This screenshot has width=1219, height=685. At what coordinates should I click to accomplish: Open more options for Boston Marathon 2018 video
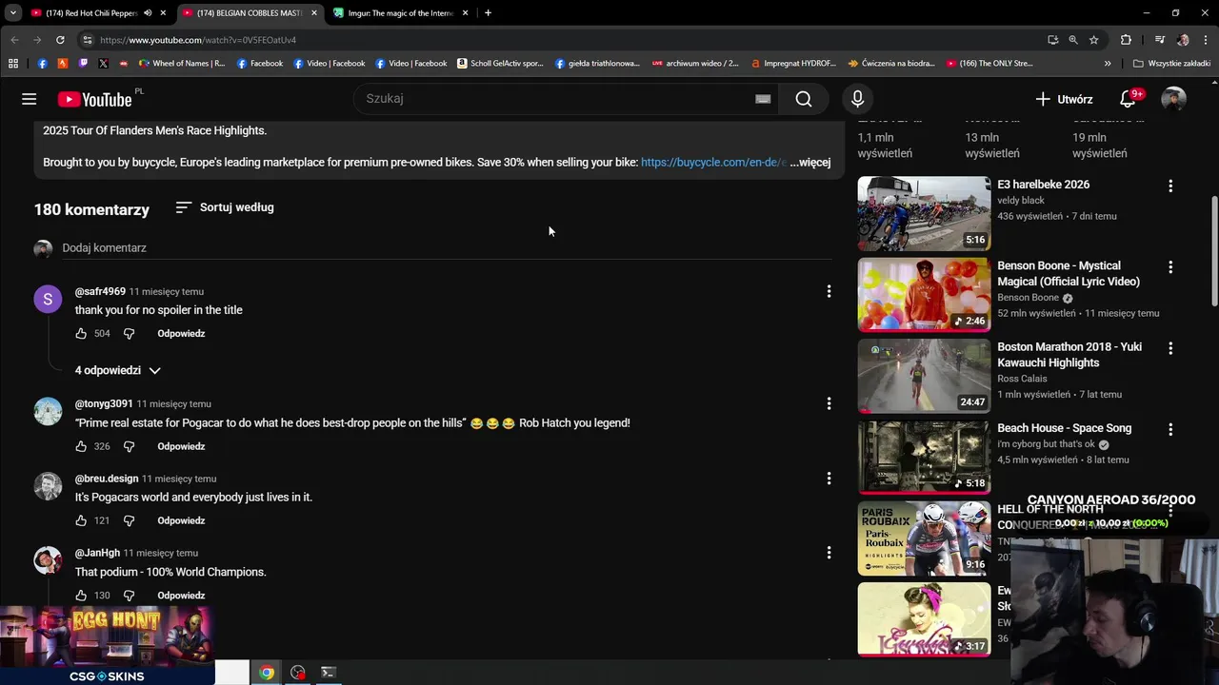(x=1170, y=348)
